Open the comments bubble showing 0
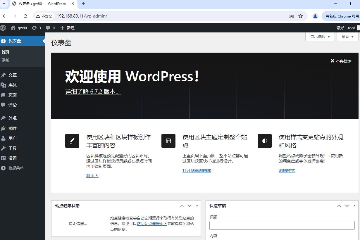 click(48, 28)
